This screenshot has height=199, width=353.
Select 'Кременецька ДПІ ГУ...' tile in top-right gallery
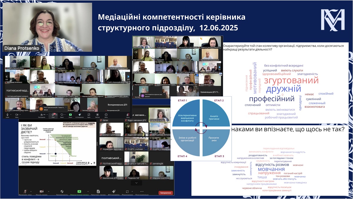(x=211, y=92)
